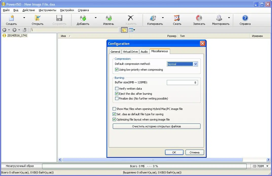Switch to the Audio tab
Viewport: 272px width, 176px height.
pyautogui.click(x=144, y=51)
